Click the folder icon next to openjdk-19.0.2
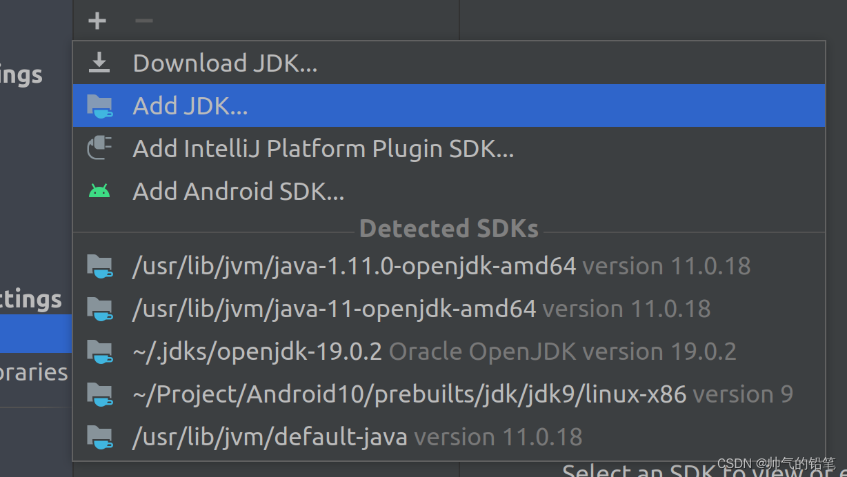This screenshot has height=477, width=847. pyautogui.click(x=100, y=352)
